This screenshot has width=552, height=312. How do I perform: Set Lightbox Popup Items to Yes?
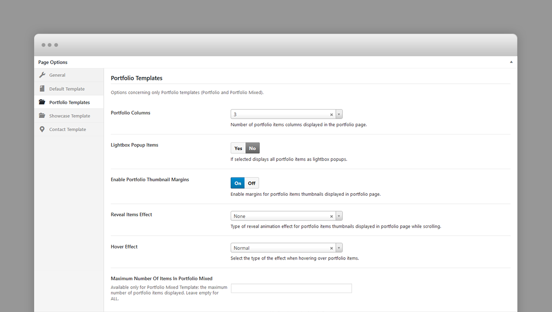pos(238,148)
